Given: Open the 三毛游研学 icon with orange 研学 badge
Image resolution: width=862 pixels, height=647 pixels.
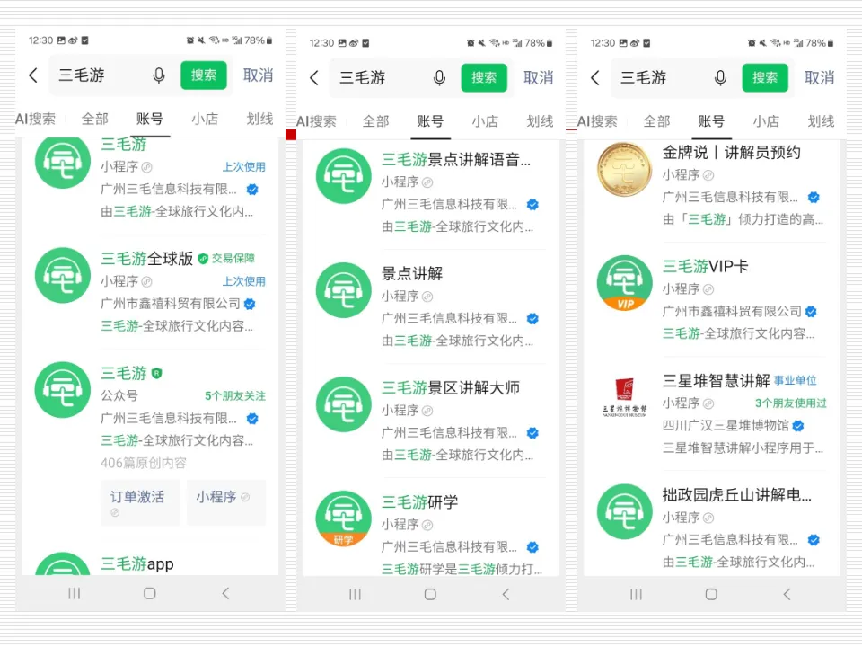Looking at the screenshot, I should point(342,518).
